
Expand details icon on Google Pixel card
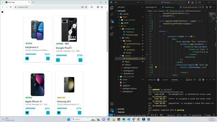click(x=80, y=60)
